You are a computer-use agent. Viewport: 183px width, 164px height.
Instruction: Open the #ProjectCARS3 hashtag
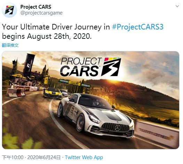pyautogui.click(x=138, y=27)
